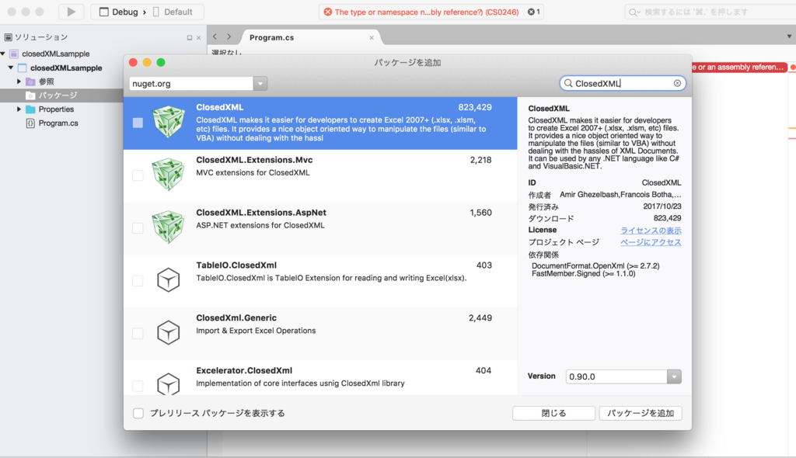796x458 pixels.
Task: Click the solution pad icon beside ソリューション
Action: coord(8,37)
